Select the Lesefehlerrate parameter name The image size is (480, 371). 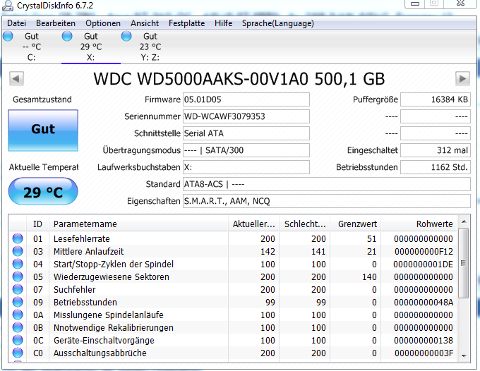coord(82,238)
